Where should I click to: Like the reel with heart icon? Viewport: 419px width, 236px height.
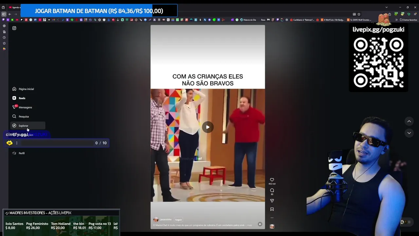point(272,180)
